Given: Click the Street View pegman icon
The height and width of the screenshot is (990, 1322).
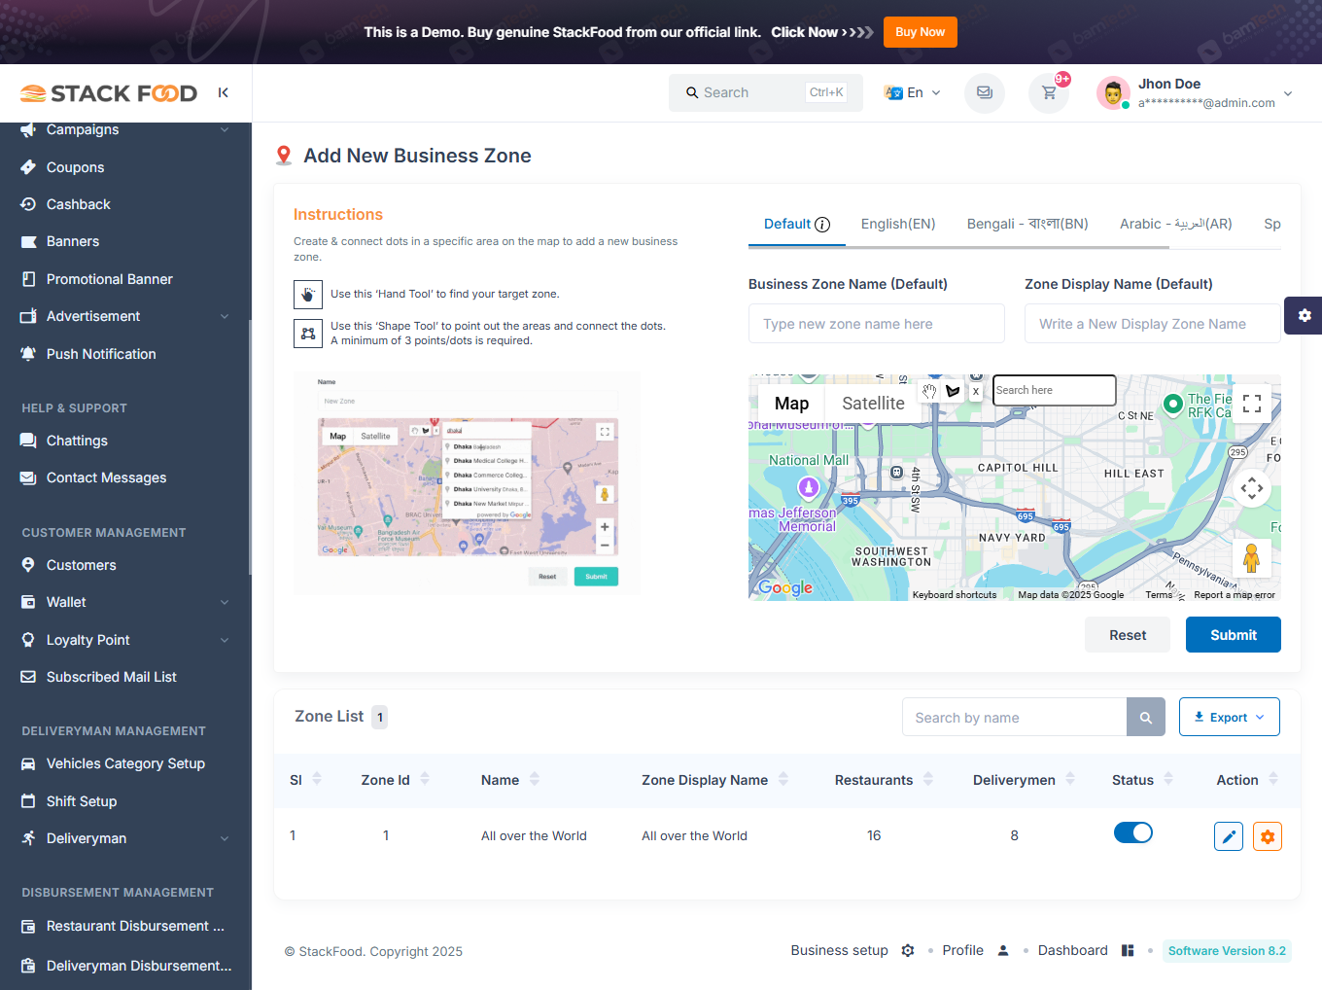Looking at the screenshot, I should point(1252,558).
